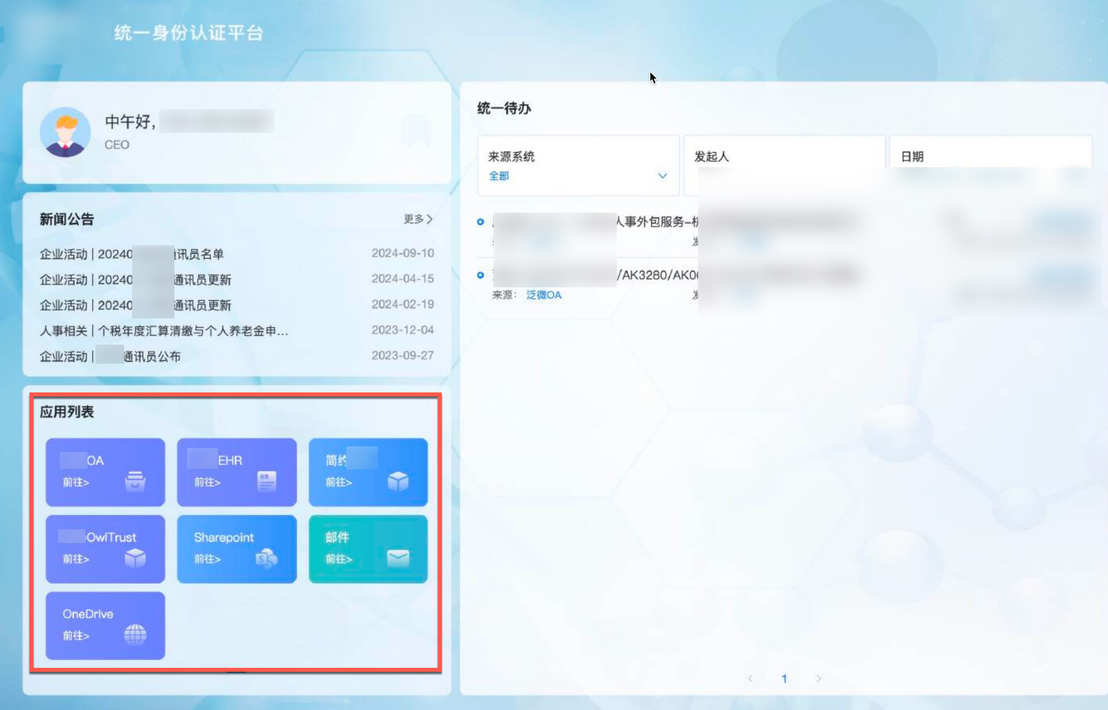
Task: Expand 更多 news announcements
Action: click(417, 219)
